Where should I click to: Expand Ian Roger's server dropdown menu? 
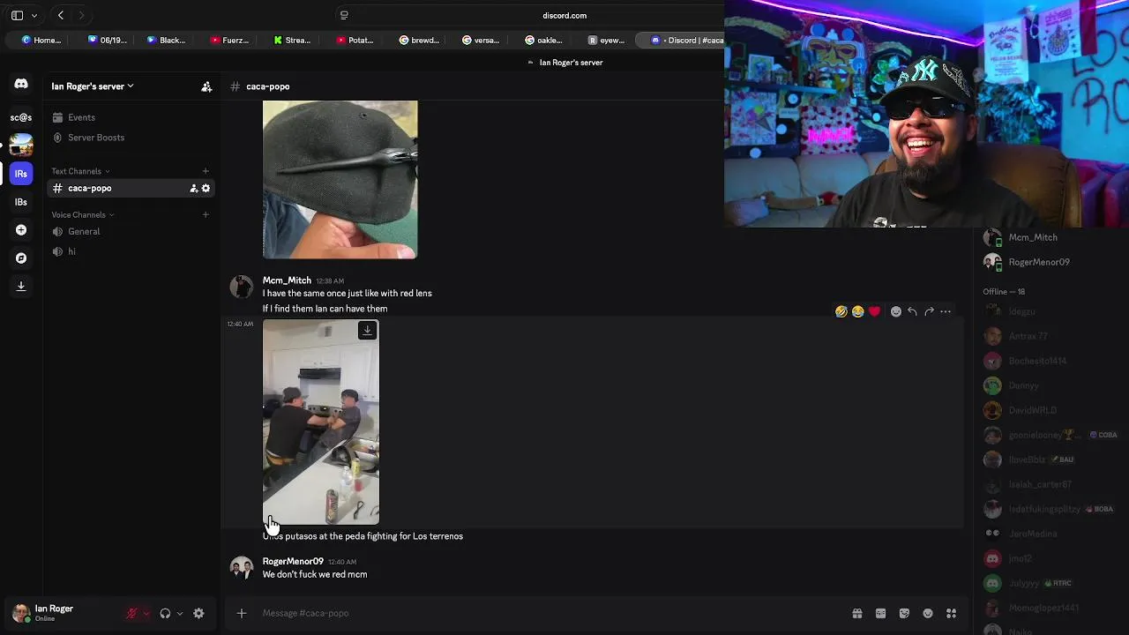[93, 86]
